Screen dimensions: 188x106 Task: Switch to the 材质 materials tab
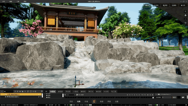[x=68, y=91]
